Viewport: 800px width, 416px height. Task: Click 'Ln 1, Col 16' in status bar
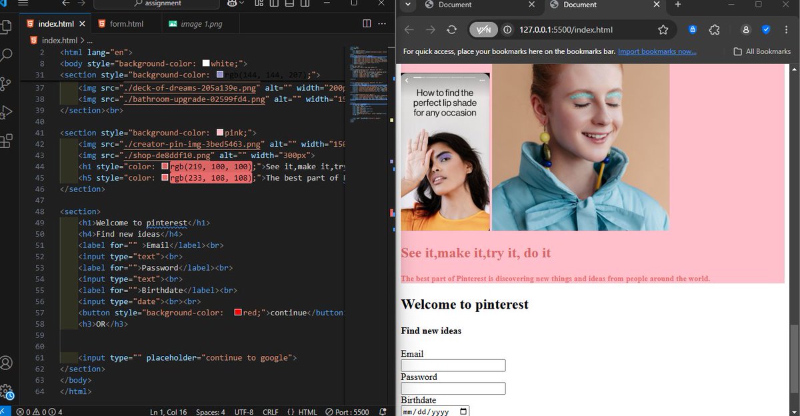pos(168,412)
